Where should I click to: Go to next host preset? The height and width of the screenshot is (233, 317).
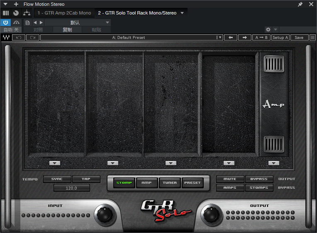41,23
